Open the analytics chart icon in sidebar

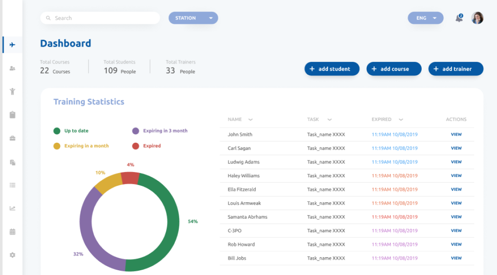click(12, 208)
